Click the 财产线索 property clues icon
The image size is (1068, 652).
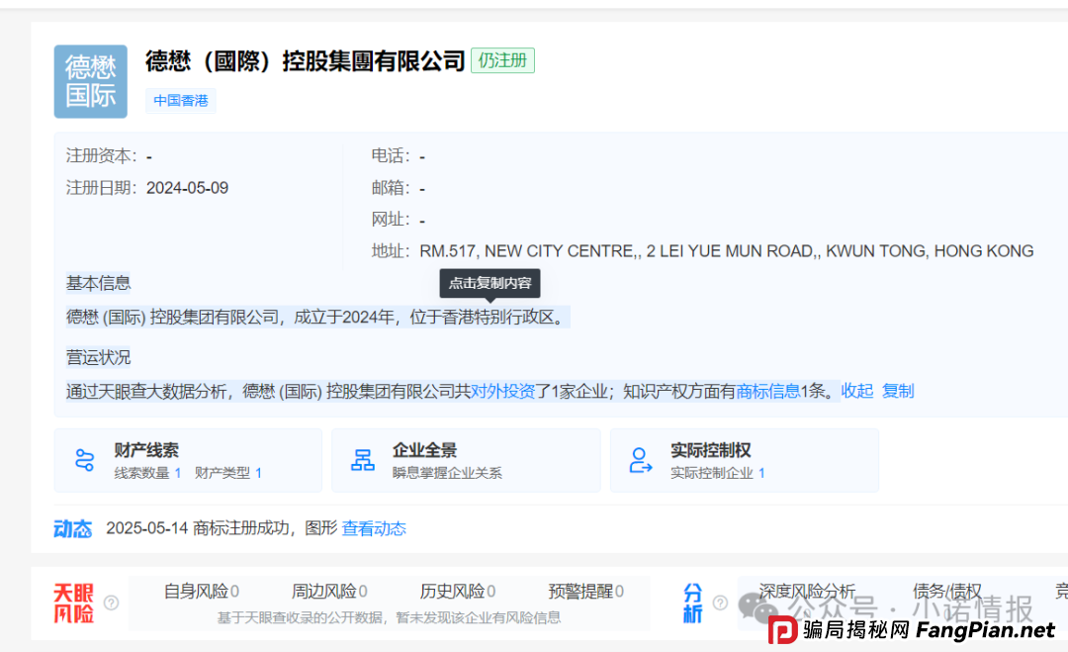point(83,459)
